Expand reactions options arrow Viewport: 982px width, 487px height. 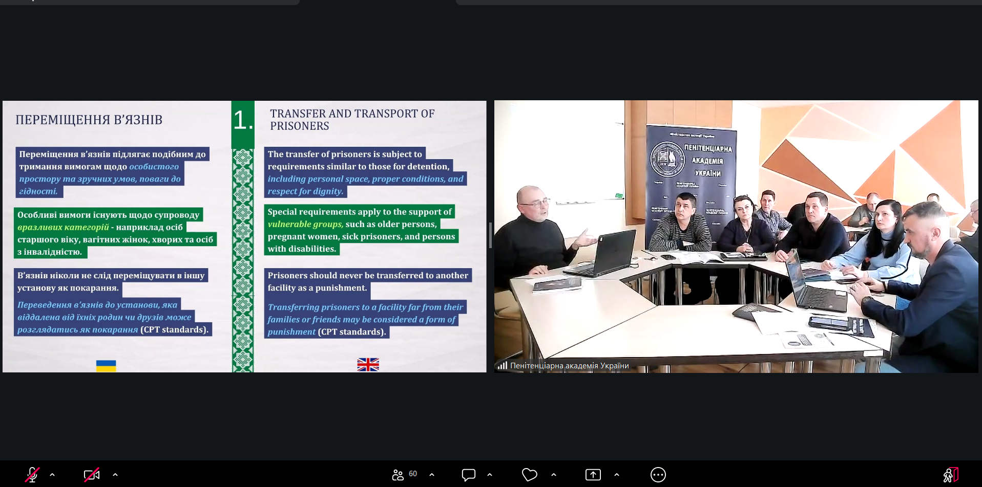coord(554,475)
